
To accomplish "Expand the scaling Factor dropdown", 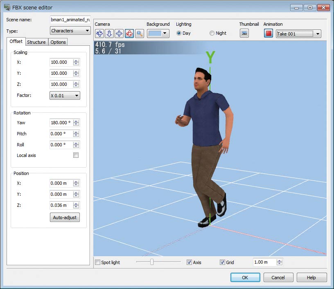I will [65, 95].
